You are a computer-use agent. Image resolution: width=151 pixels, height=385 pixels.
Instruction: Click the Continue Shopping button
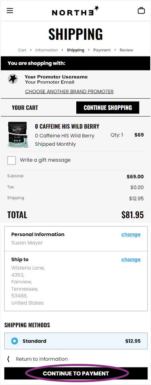click(108, 107)
